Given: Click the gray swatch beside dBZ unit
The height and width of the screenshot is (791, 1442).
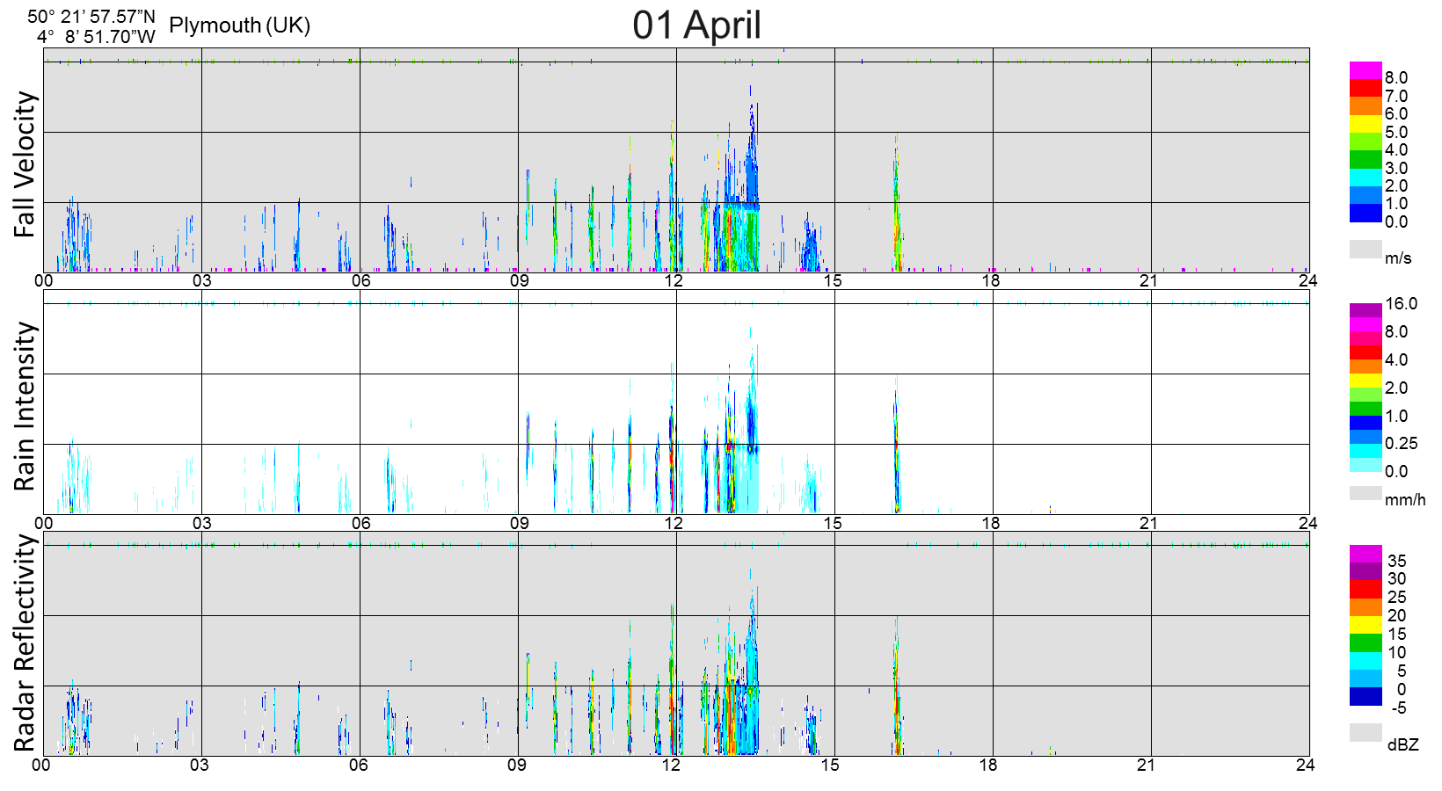Looking at the screenshot, I should [x=1366, y=733].
